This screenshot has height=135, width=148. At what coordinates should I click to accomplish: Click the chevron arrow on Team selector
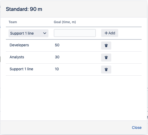(x=45, y=33)
